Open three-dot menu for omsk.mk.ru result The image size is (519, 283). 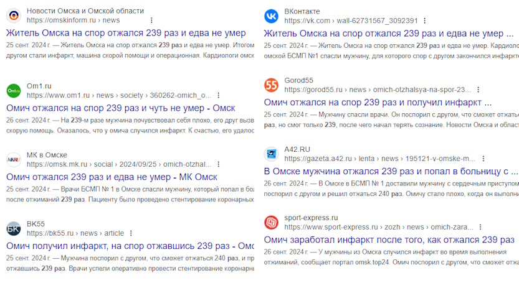[x=219, y=164]
